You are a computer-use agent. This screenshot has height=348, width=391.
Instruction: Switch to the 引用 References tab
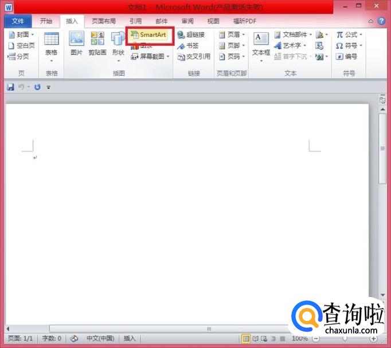pos(136,21)
